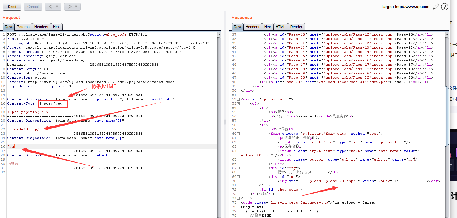
Task: Click the Pass-15 link line in response
Action: 349,56
